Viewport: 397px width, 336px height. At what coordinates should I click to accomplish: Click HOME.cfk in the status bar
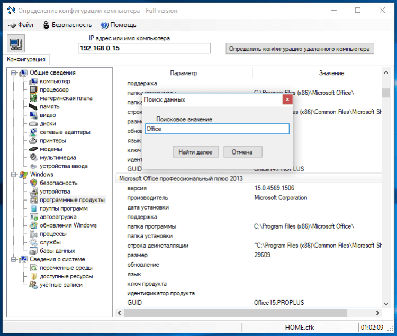pyautogui.click(x=300, y=328)
